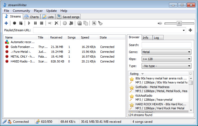The image size is (198, 126).
Task: Click the blue plus add-stream icon
Action: point(6,23)
